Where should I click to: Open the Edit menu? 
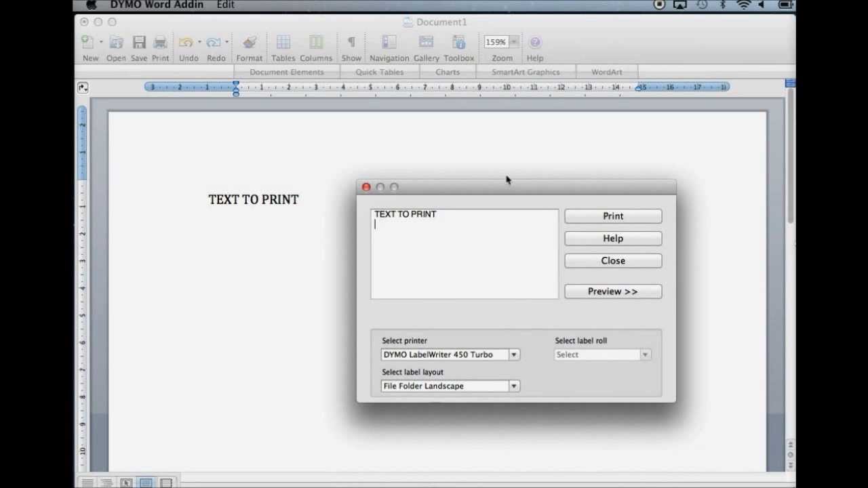[x=226, y=5]
